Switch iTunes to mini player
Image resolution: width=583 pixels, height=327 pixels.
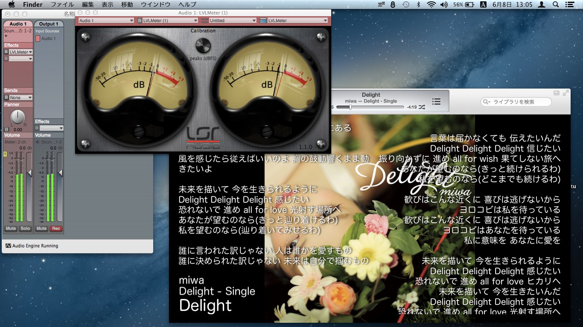[557, 93]
